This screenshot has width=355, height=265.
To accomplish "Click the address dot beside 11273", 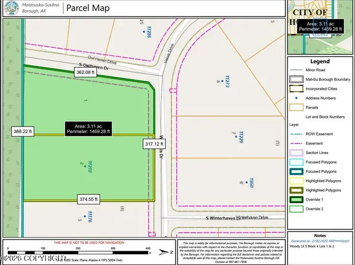I will click(x=222, y=81).
